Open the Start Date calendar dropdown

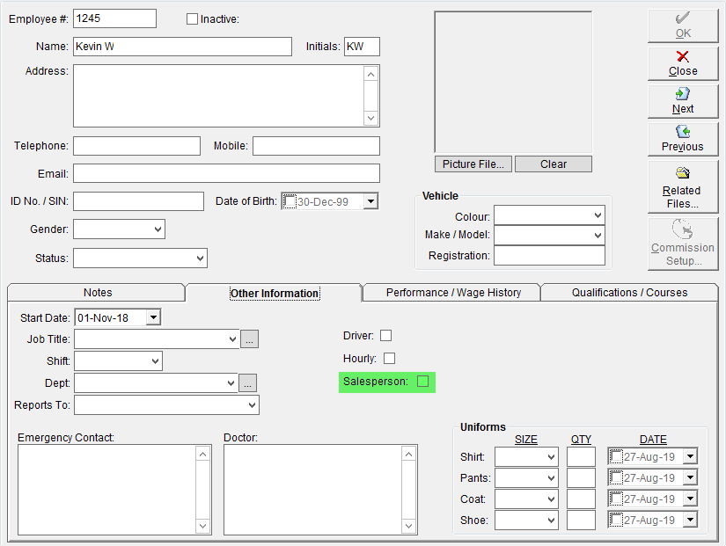coord(153,318)
